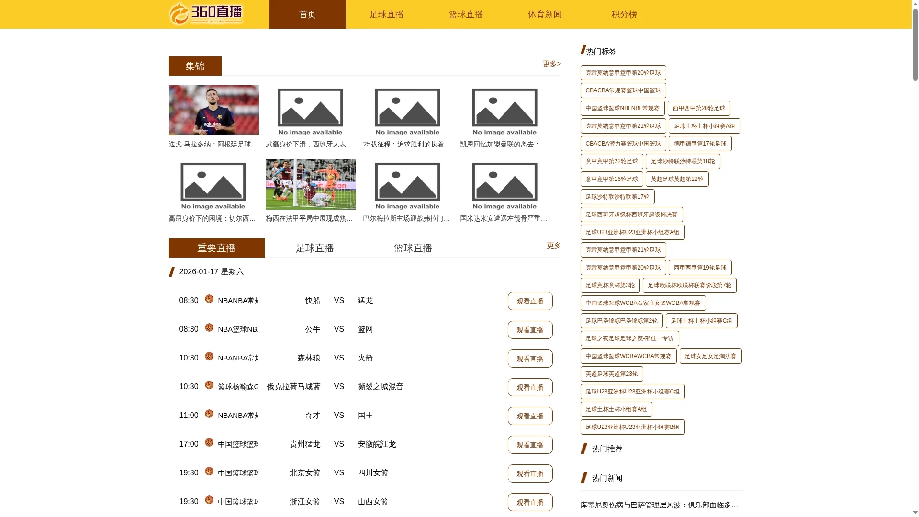Open the 25载征程 placeholder thumbnail
919x517 pixels.
[x=408, y=110]
